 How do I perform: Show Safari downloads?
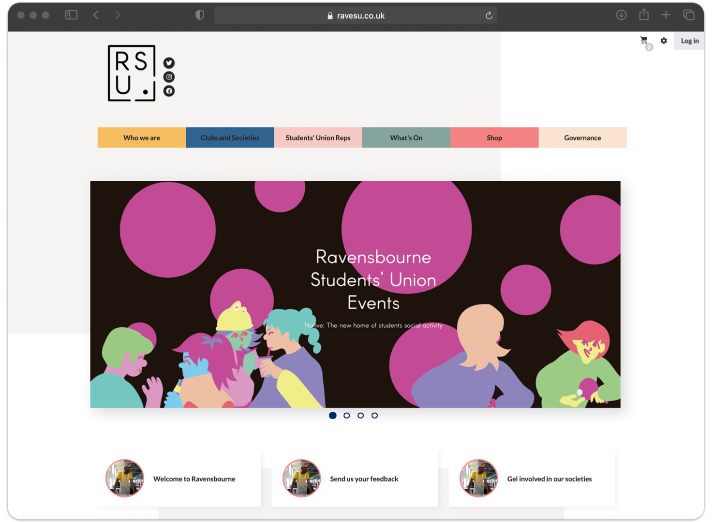tap(621, 15)
